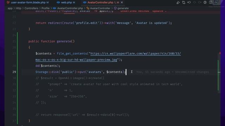
Task: Click the dimmed next change arrow icon
Action: 200,2
